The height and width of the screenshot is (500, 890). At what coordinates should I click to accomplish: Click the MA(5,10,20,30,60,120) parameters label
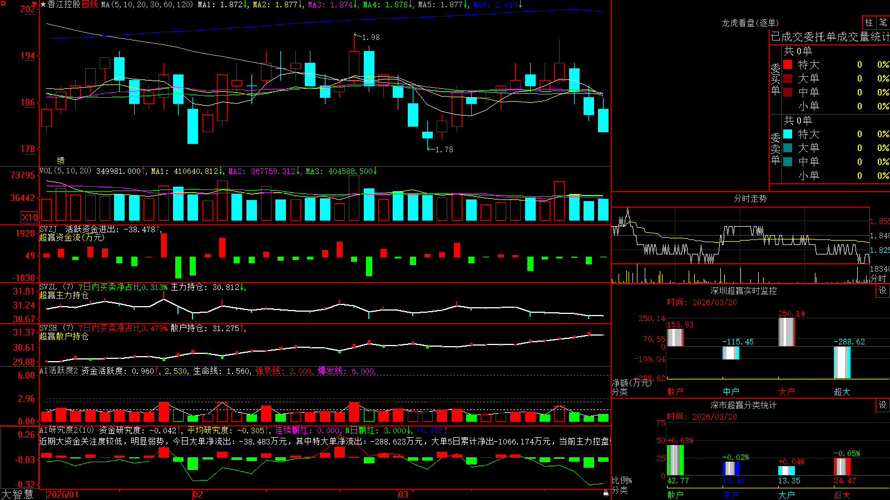pos(147,4)
